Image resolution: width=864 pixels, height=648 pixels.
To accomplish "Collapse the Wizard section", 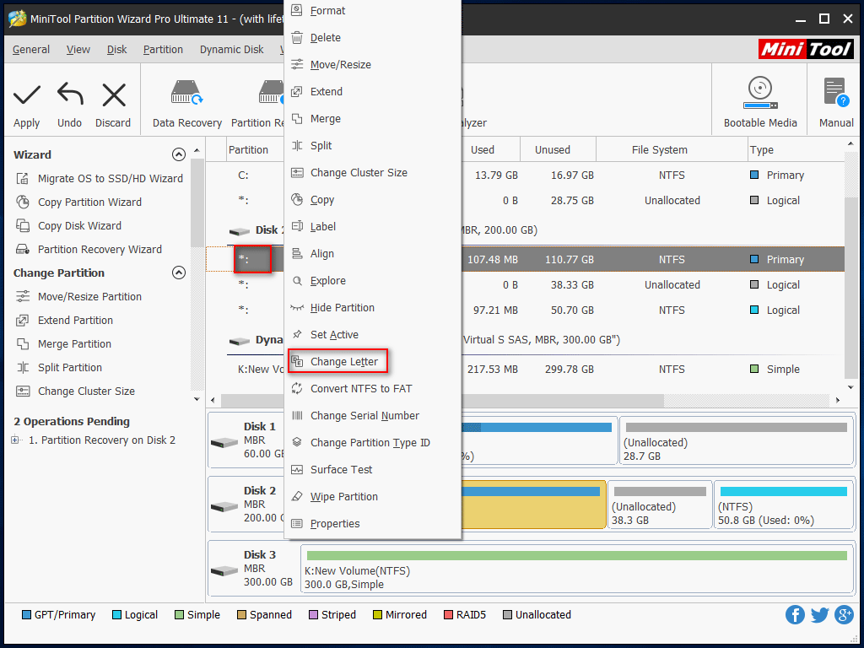I will (179, 154).
